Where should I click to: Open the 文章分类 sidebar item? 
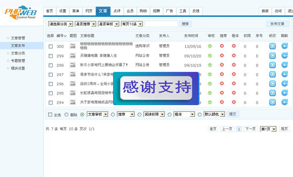[x=18, y=53]
